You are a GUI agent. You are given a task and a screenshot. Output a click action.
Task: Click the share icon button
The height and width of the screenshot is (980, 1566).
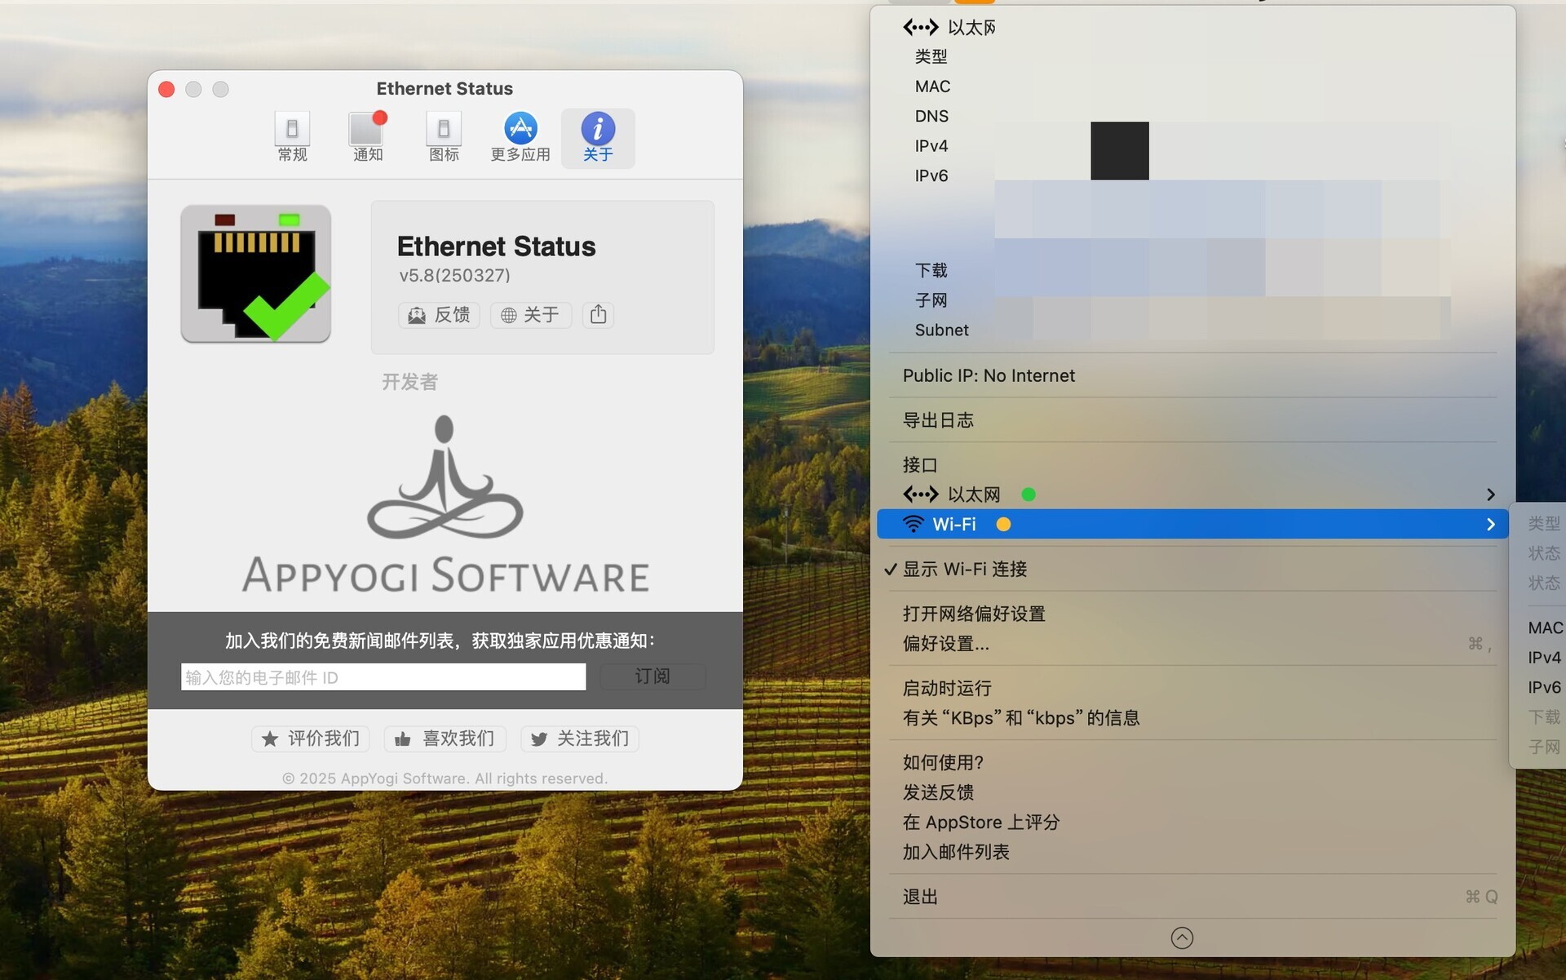click(598, 315)
